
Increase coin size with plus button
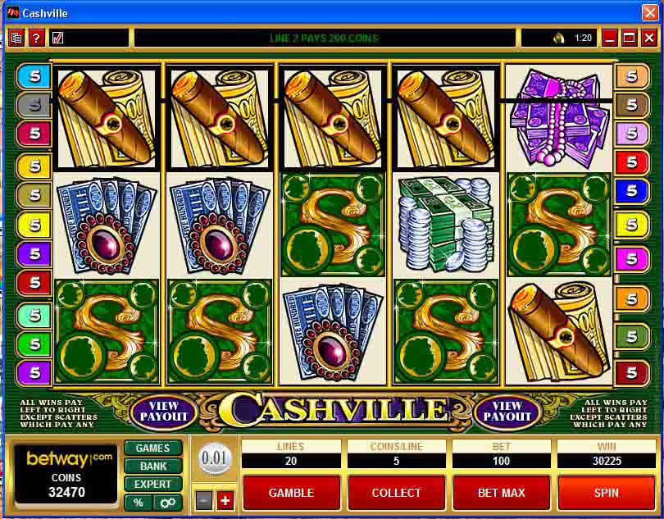225,501
